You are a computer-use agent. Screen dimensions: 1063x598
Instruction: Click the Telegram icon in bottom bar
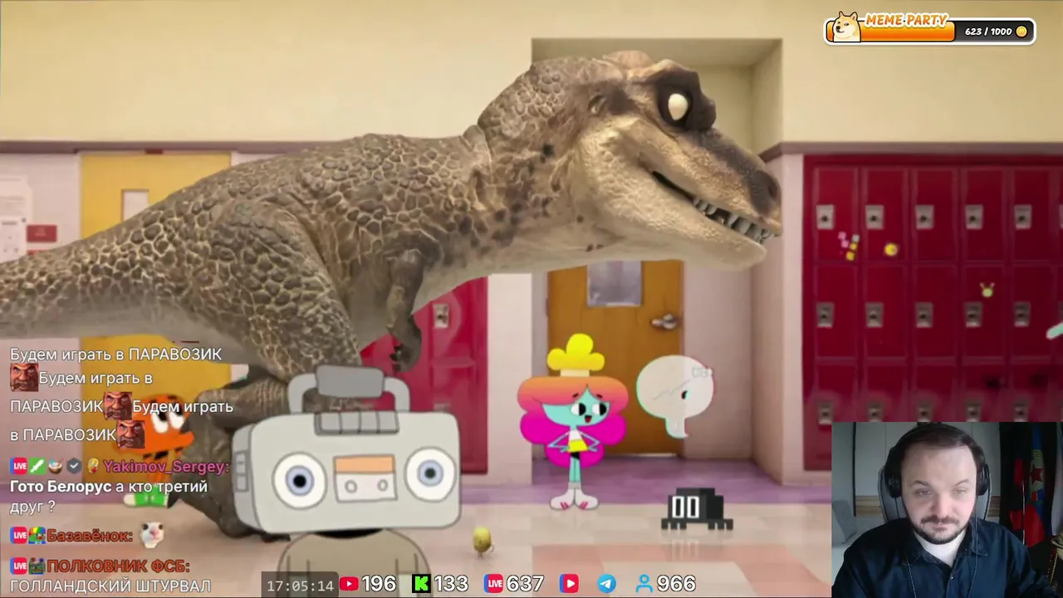pyautogui.click(x=607, y=584)
